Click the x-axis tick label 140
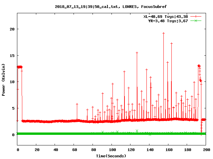This screenshot has height=159, width=213. point(150,150)
